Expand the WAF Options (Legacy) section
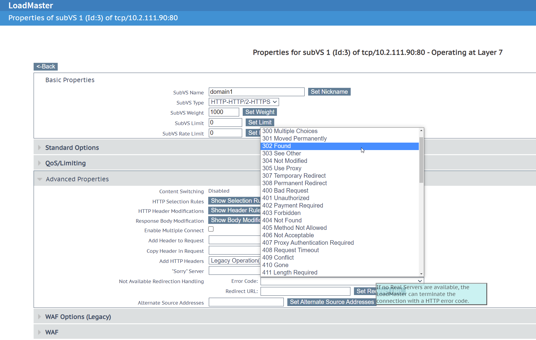This screenshot has height=340, width=536. pyautogui.click(x=78, y=317)
